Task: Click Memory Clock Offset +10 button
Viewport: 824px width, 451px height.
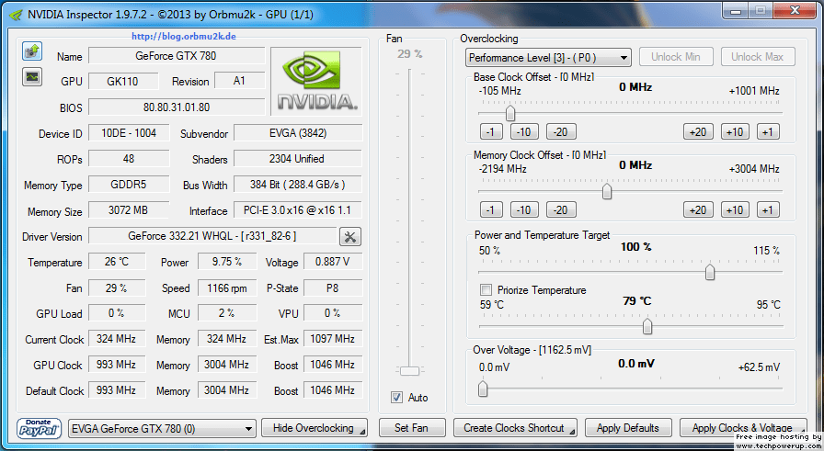Action: 735,210
